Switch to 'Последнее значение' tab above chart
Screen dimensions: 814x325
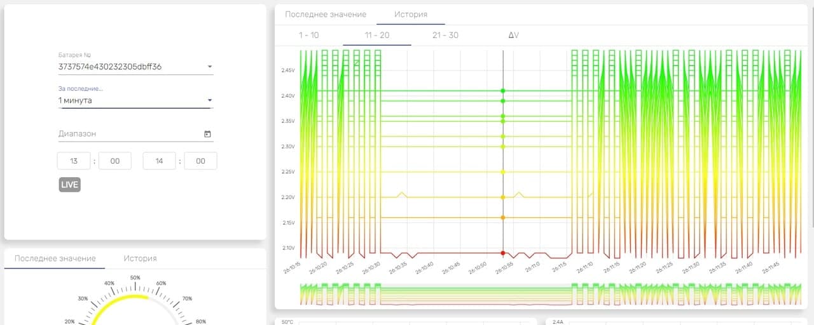click(x=326, y=14)
